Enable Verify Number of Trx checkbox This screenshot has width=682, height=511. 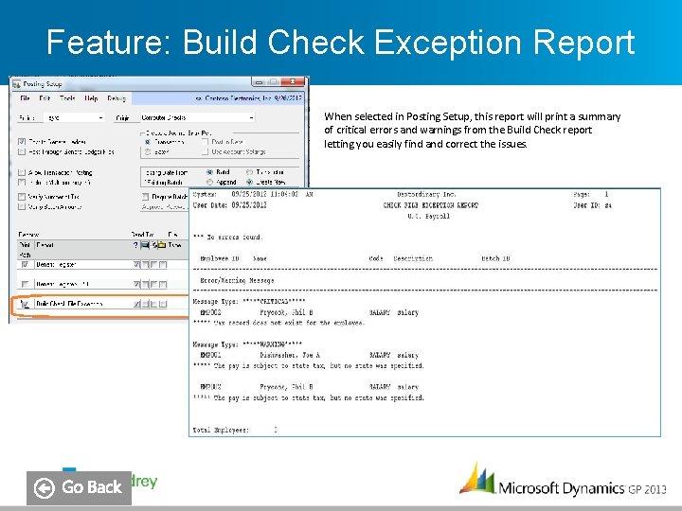click(x=22, y=197)
